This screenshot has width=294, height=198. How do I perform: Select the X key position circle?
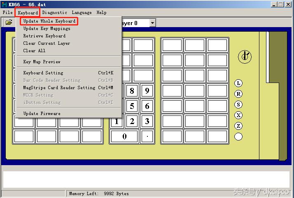click(238, 115)
